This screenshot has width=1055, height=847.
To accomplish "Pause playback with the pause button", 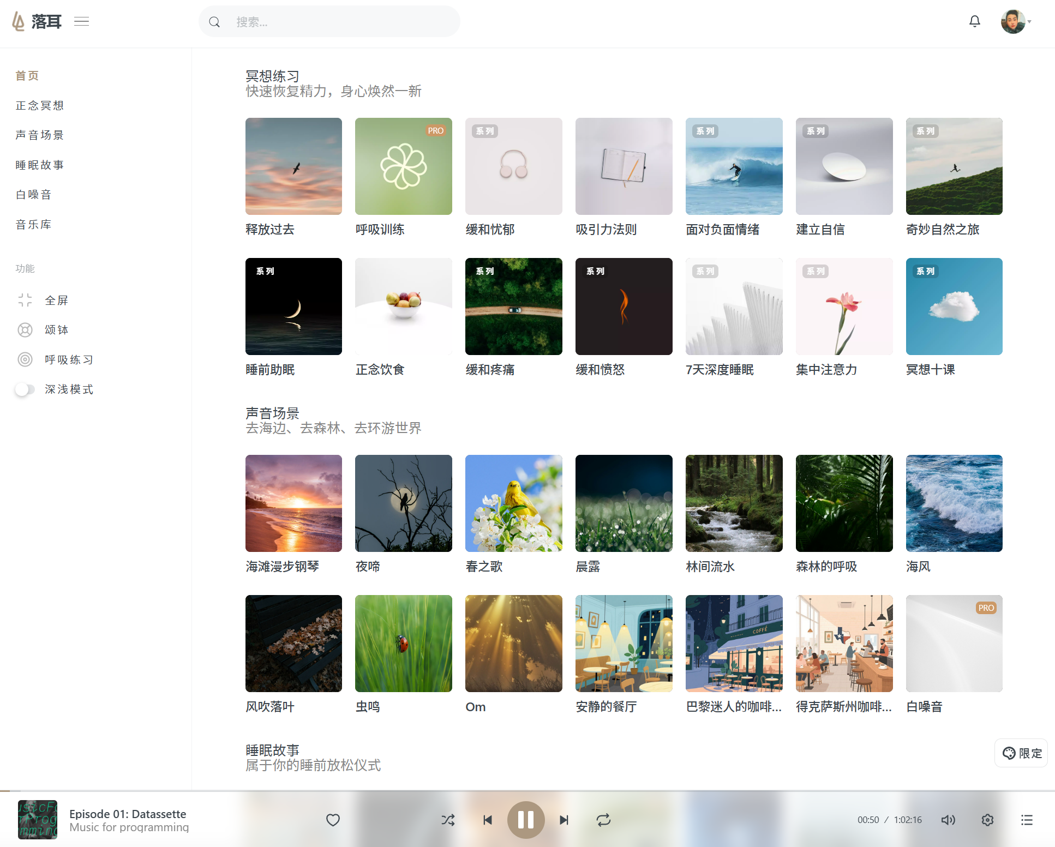I will click(x=526, y=820).
